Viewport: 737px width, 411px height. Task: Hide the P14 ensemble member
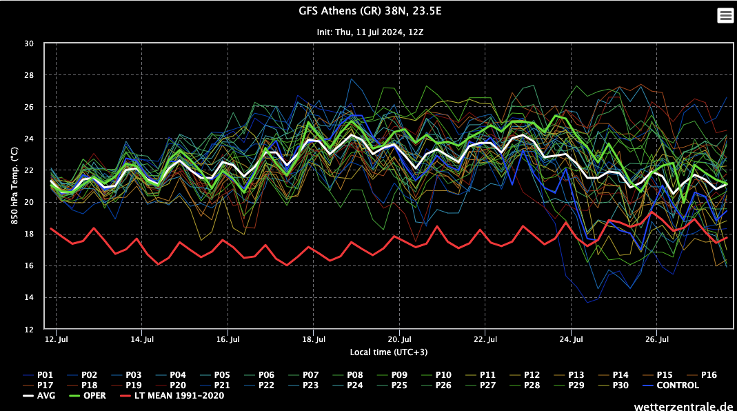[x=613, y=374]
